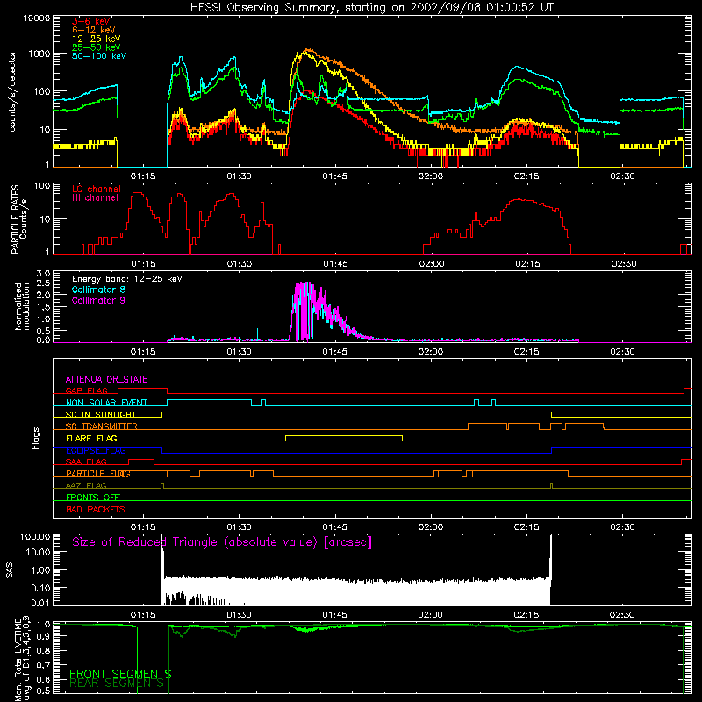Click the HI channel legend label
The width and height of the screenshot is (702, 702).
[95, 198]
